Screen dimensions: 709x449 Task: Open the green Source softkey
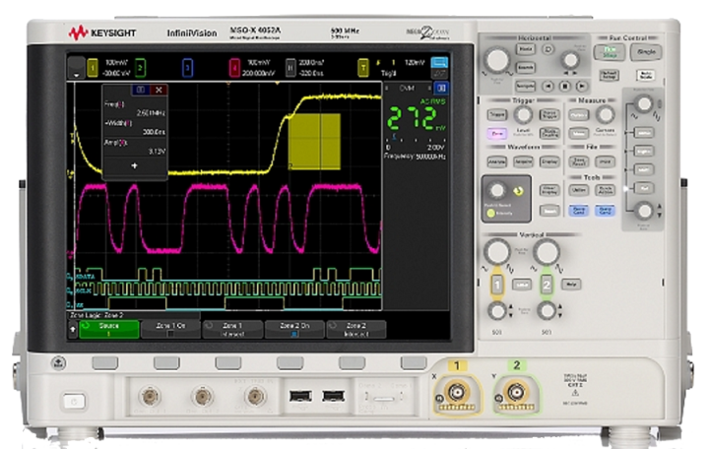coord(109,329)
